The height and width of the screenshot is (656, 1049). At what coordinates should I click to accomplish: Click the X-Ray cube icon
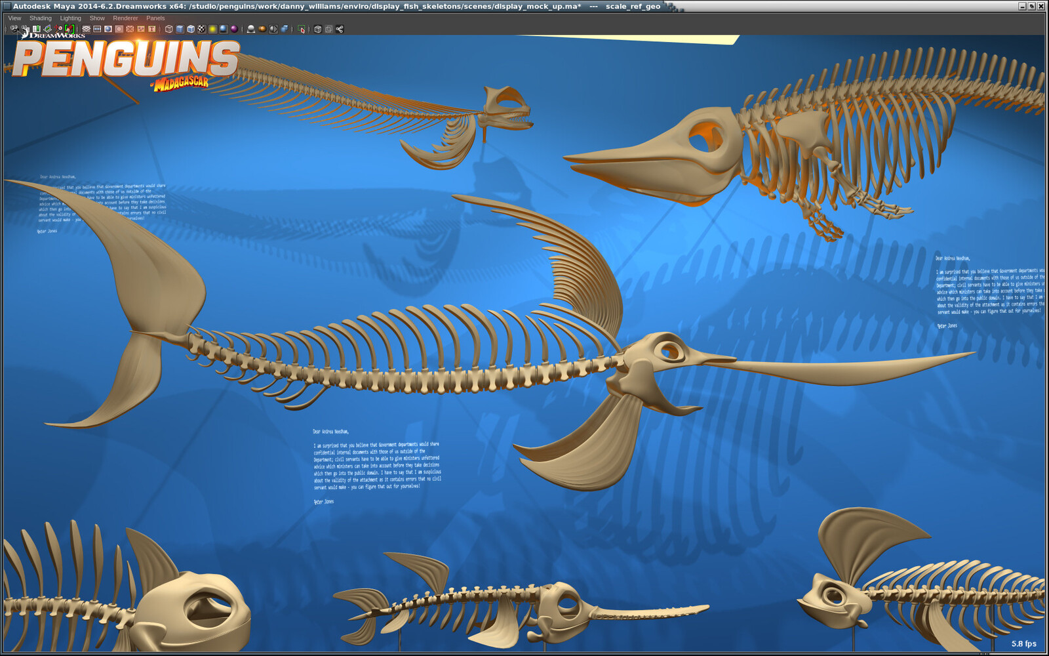tap(318, 29)
